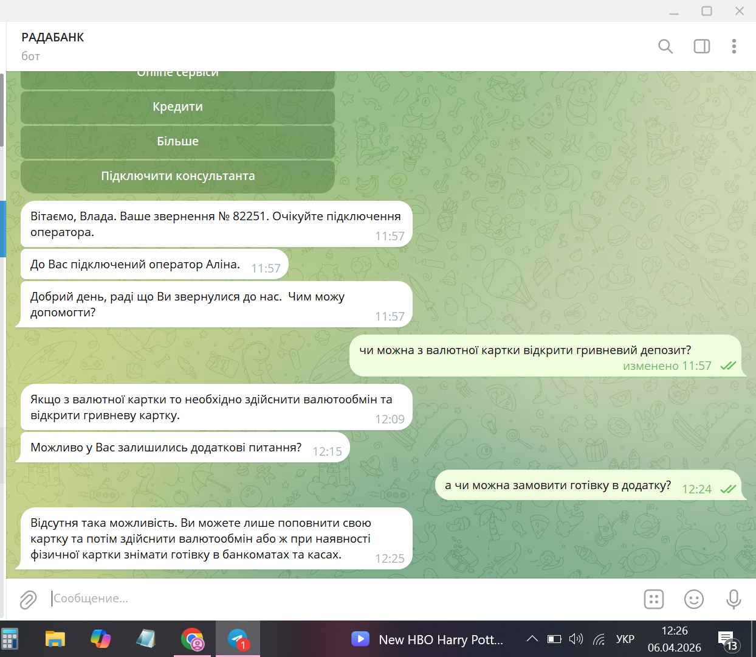Click the battery status tray icon
Image resolution: width=756 pixels, height=657 pixels.
click(x=554, y=639)
